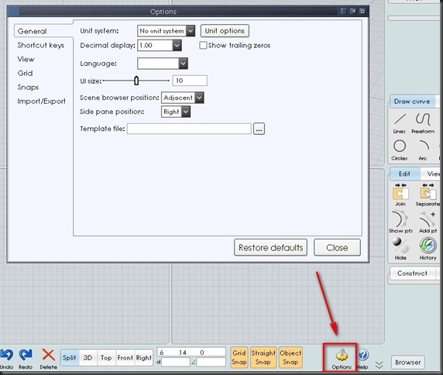Viewport: 443px width, 375px height.
Task: Switch viewport to Right view
Action: (144, 358)
